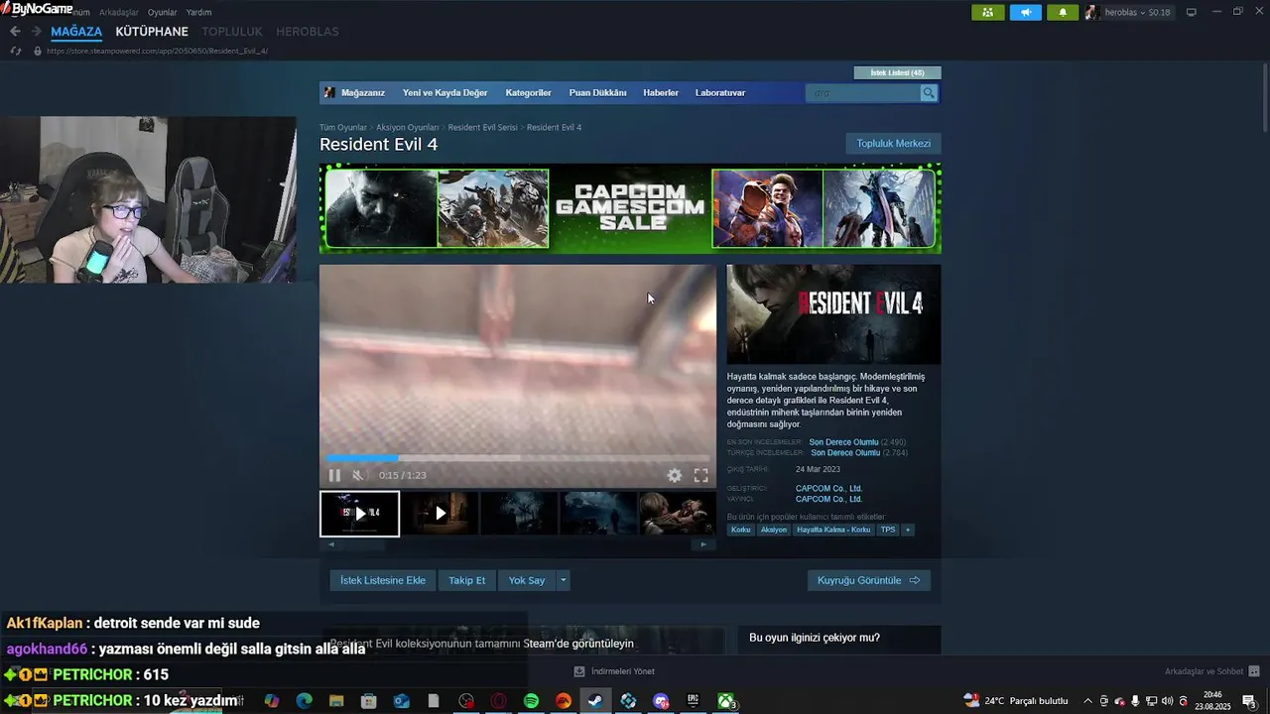Go forward with the navigation arrow

click(37, 32)
